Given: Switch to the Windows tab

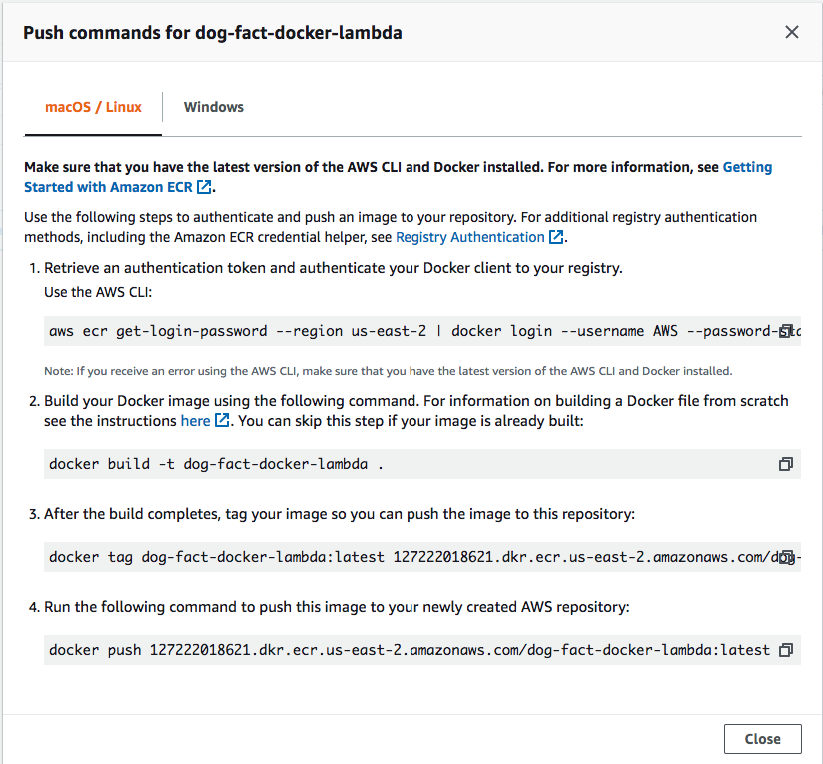Looking at the screenshot, I should point(213,107).
